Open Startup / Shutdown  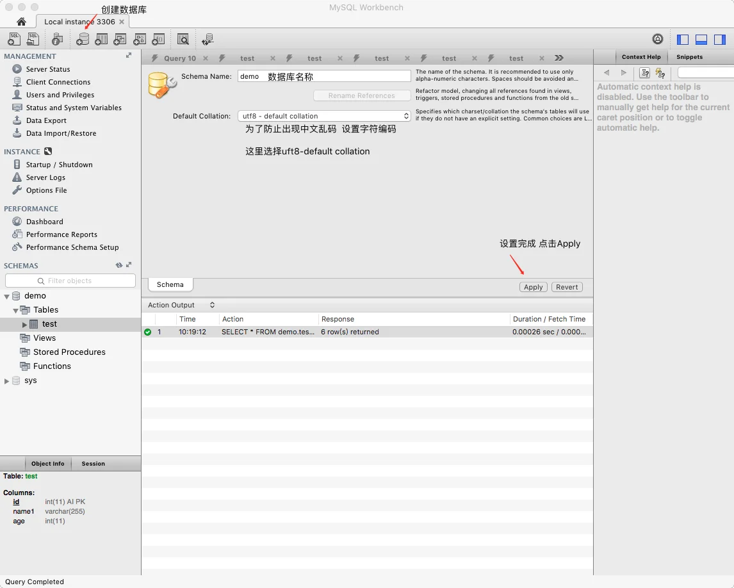click(x=59, y=165)
